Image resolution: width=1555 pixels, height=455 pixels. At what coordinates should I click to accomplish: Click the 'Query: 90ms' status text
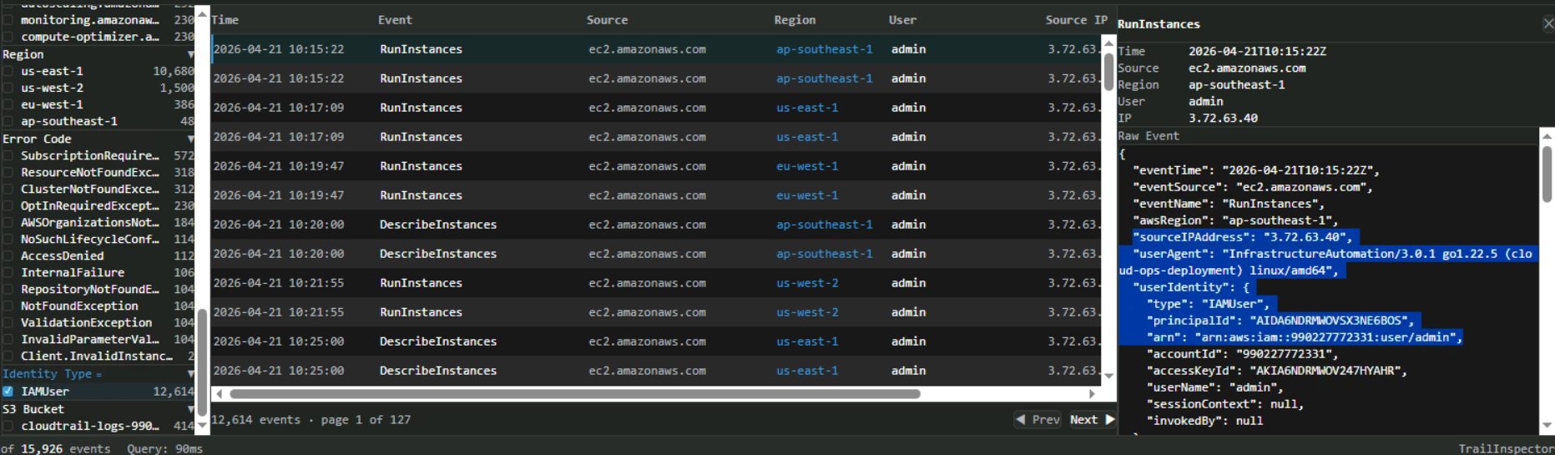coord(165,449)
